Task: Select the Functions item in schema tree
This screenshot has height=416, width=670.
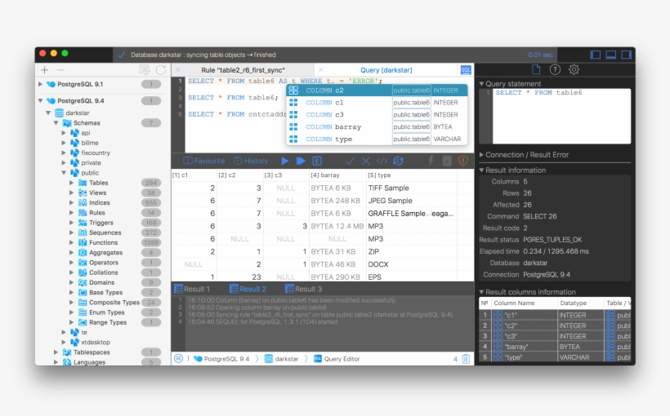Action: (x=103, y=242)
